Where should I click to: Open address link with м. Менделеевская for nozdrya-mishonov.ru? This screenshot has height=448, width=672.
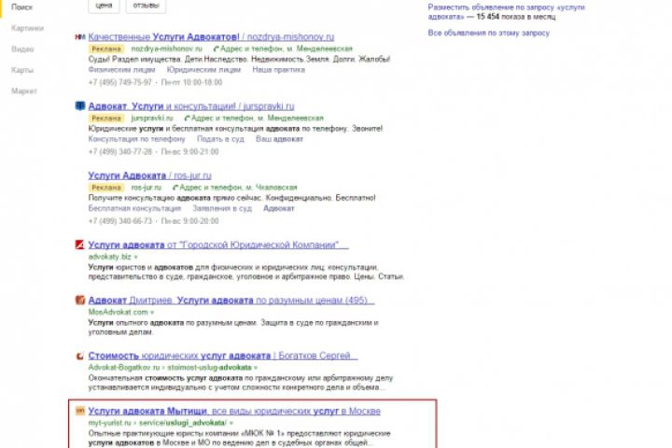click(284, 49)
